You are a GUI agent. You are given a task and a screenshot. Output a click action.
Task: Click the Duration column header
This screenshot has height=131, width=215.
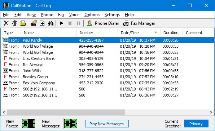(x=171, y=33)
